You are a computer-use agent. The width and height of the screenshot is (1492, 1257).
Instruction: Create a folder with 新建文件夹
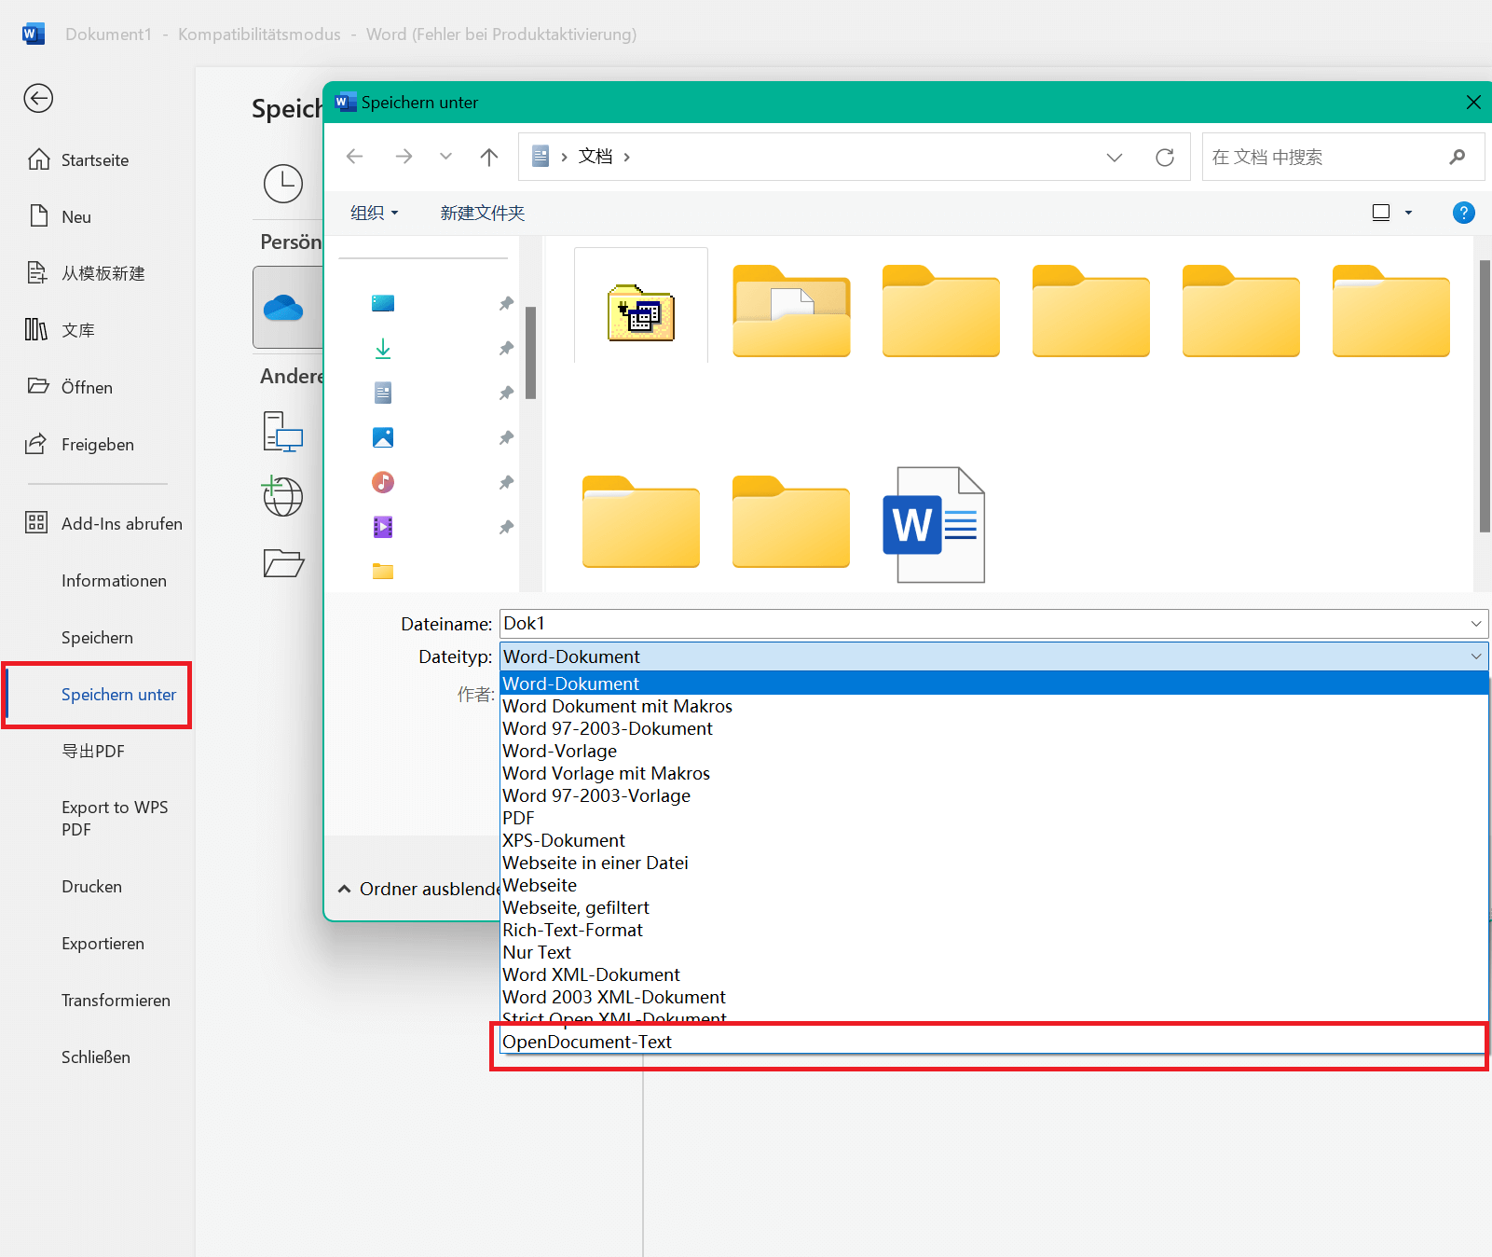(x=482, y=213)
